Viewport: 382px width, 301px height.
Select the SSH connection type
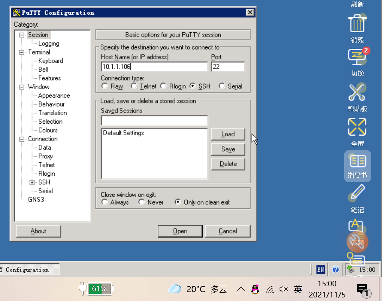192,86
